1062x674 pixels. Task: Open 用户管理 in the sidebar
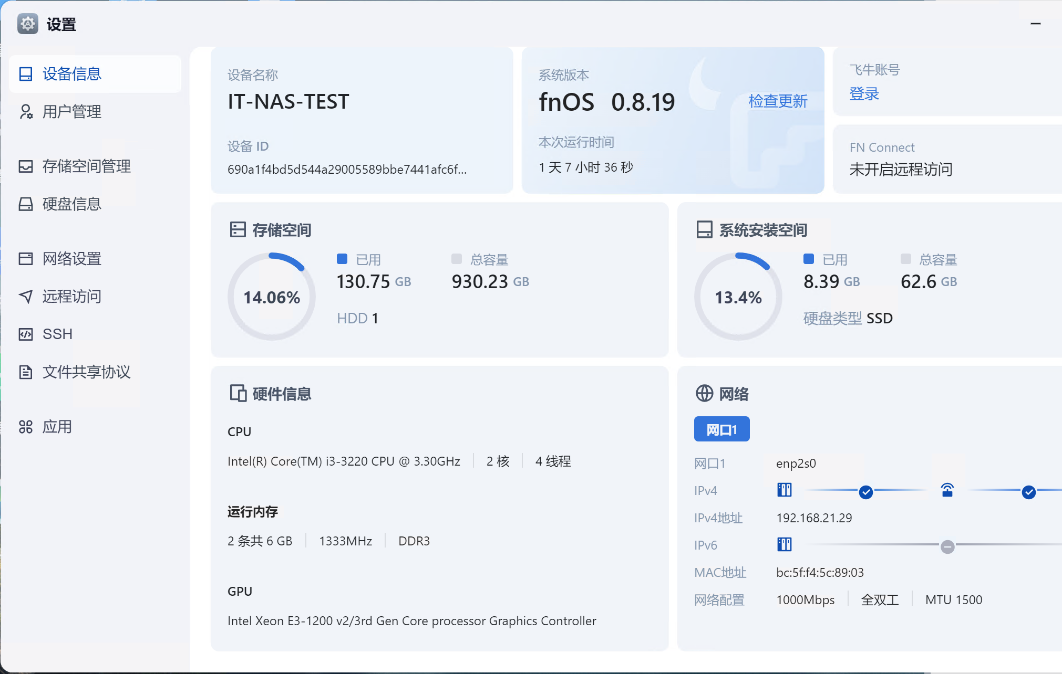tap(95, 112)
